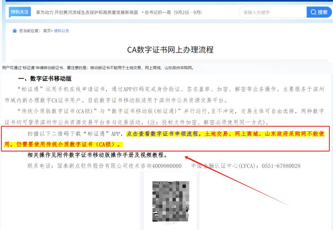The width and height of the screenshot is (333, 230).
Task: Go to 首页 in the breadcrumb
Action: [47, 31]
